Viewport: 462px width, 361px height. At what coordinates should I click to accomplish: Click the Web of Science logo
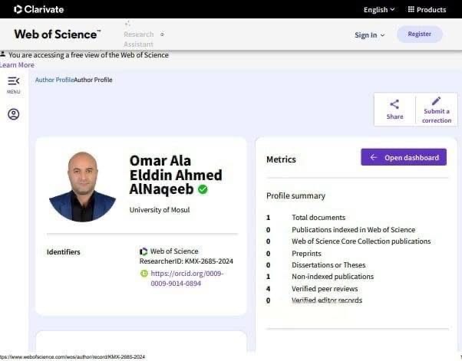coord(57,34)
